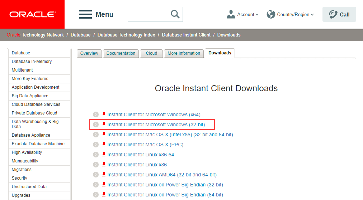Open Data Warehousing & Big Data sidebar item
This screenshot has height=200, width=363.
click(39, 124)
